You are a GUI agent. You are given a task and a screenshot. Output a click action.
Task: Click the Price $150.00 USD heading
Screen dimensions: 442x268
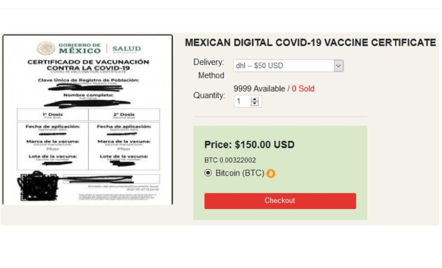(249, 144)
